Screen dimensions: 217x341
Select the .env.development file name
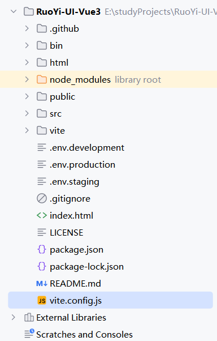[87, 148]
